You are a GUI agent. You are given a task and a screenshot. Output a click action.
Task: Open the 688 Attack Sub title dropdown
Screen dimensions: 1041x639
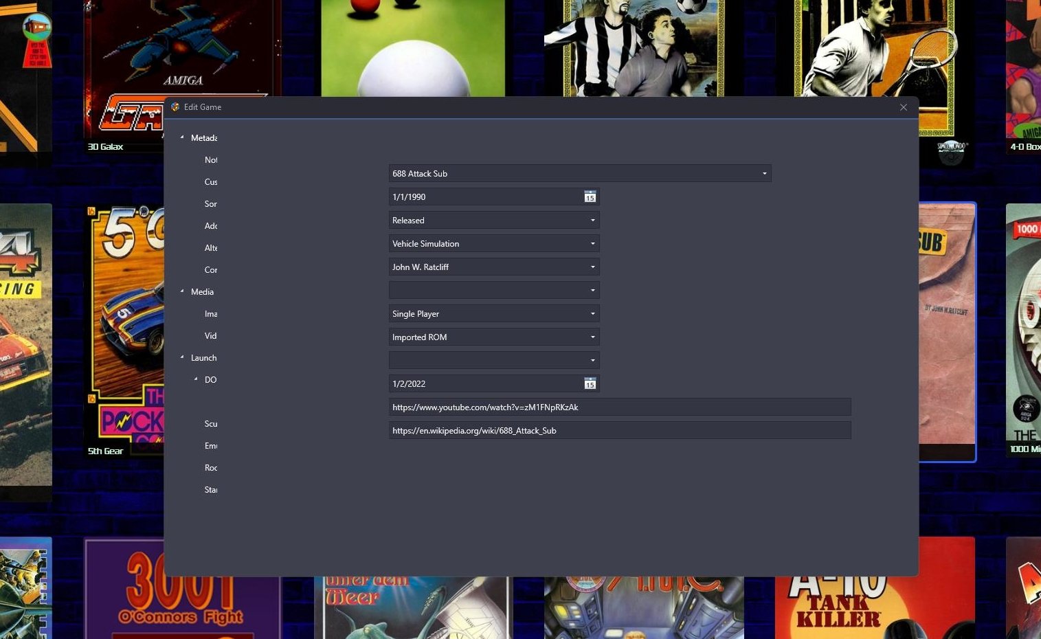[x=764, y=174]
